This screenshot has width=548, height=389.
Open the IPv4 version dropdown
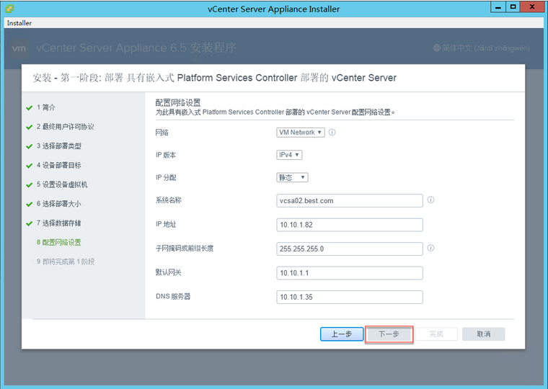click(289, 155)
